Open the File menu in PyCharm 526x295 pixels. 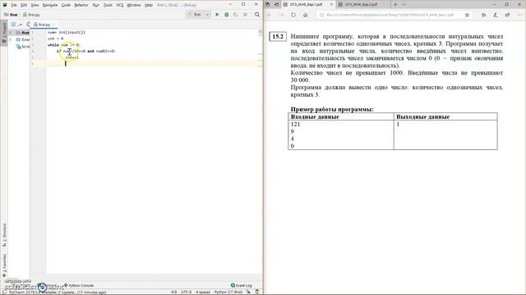point(14,5)
